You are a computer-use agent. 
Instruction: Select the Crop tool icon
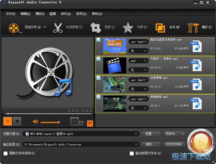(96, 27)
